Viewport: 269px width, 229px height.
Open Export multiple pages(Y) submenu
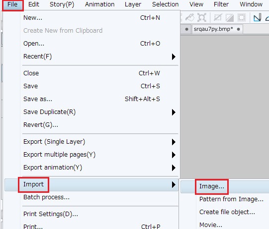[x=99, y=155]
